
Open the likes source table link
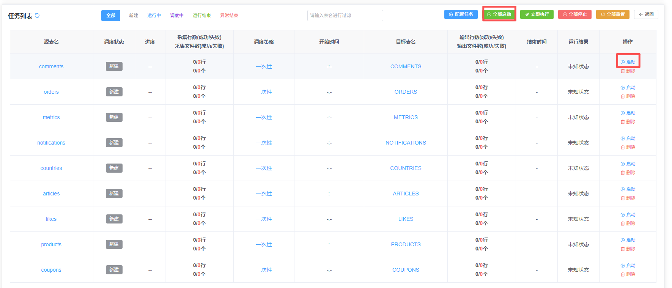coord(51,219)
